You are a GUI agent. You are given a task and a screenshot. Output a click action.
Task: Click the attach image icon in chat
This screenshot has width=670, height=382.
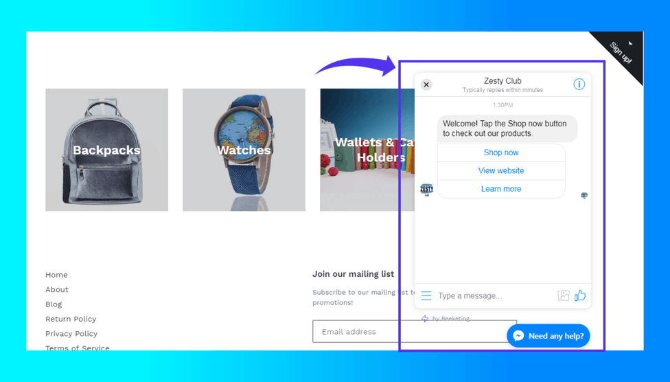tap(564, 295)
